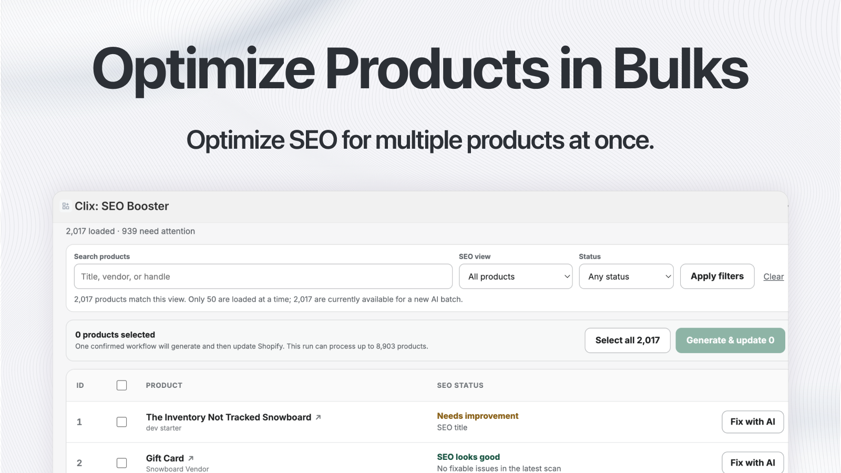The width and height of the screenshot is (841, 473).
Task: Open the Inventory Not Tracked Snowboard external link icon
Action: [318, 417]
